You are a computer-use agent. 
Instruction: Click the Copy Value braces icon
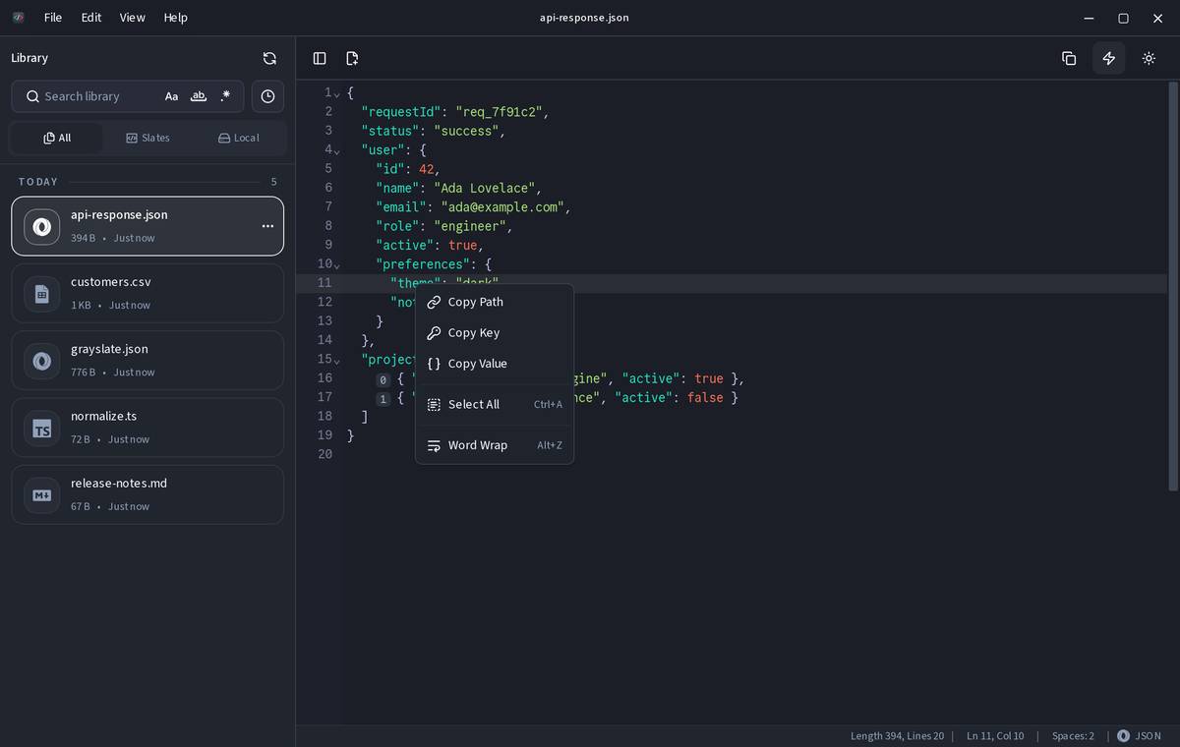(434, 364)
